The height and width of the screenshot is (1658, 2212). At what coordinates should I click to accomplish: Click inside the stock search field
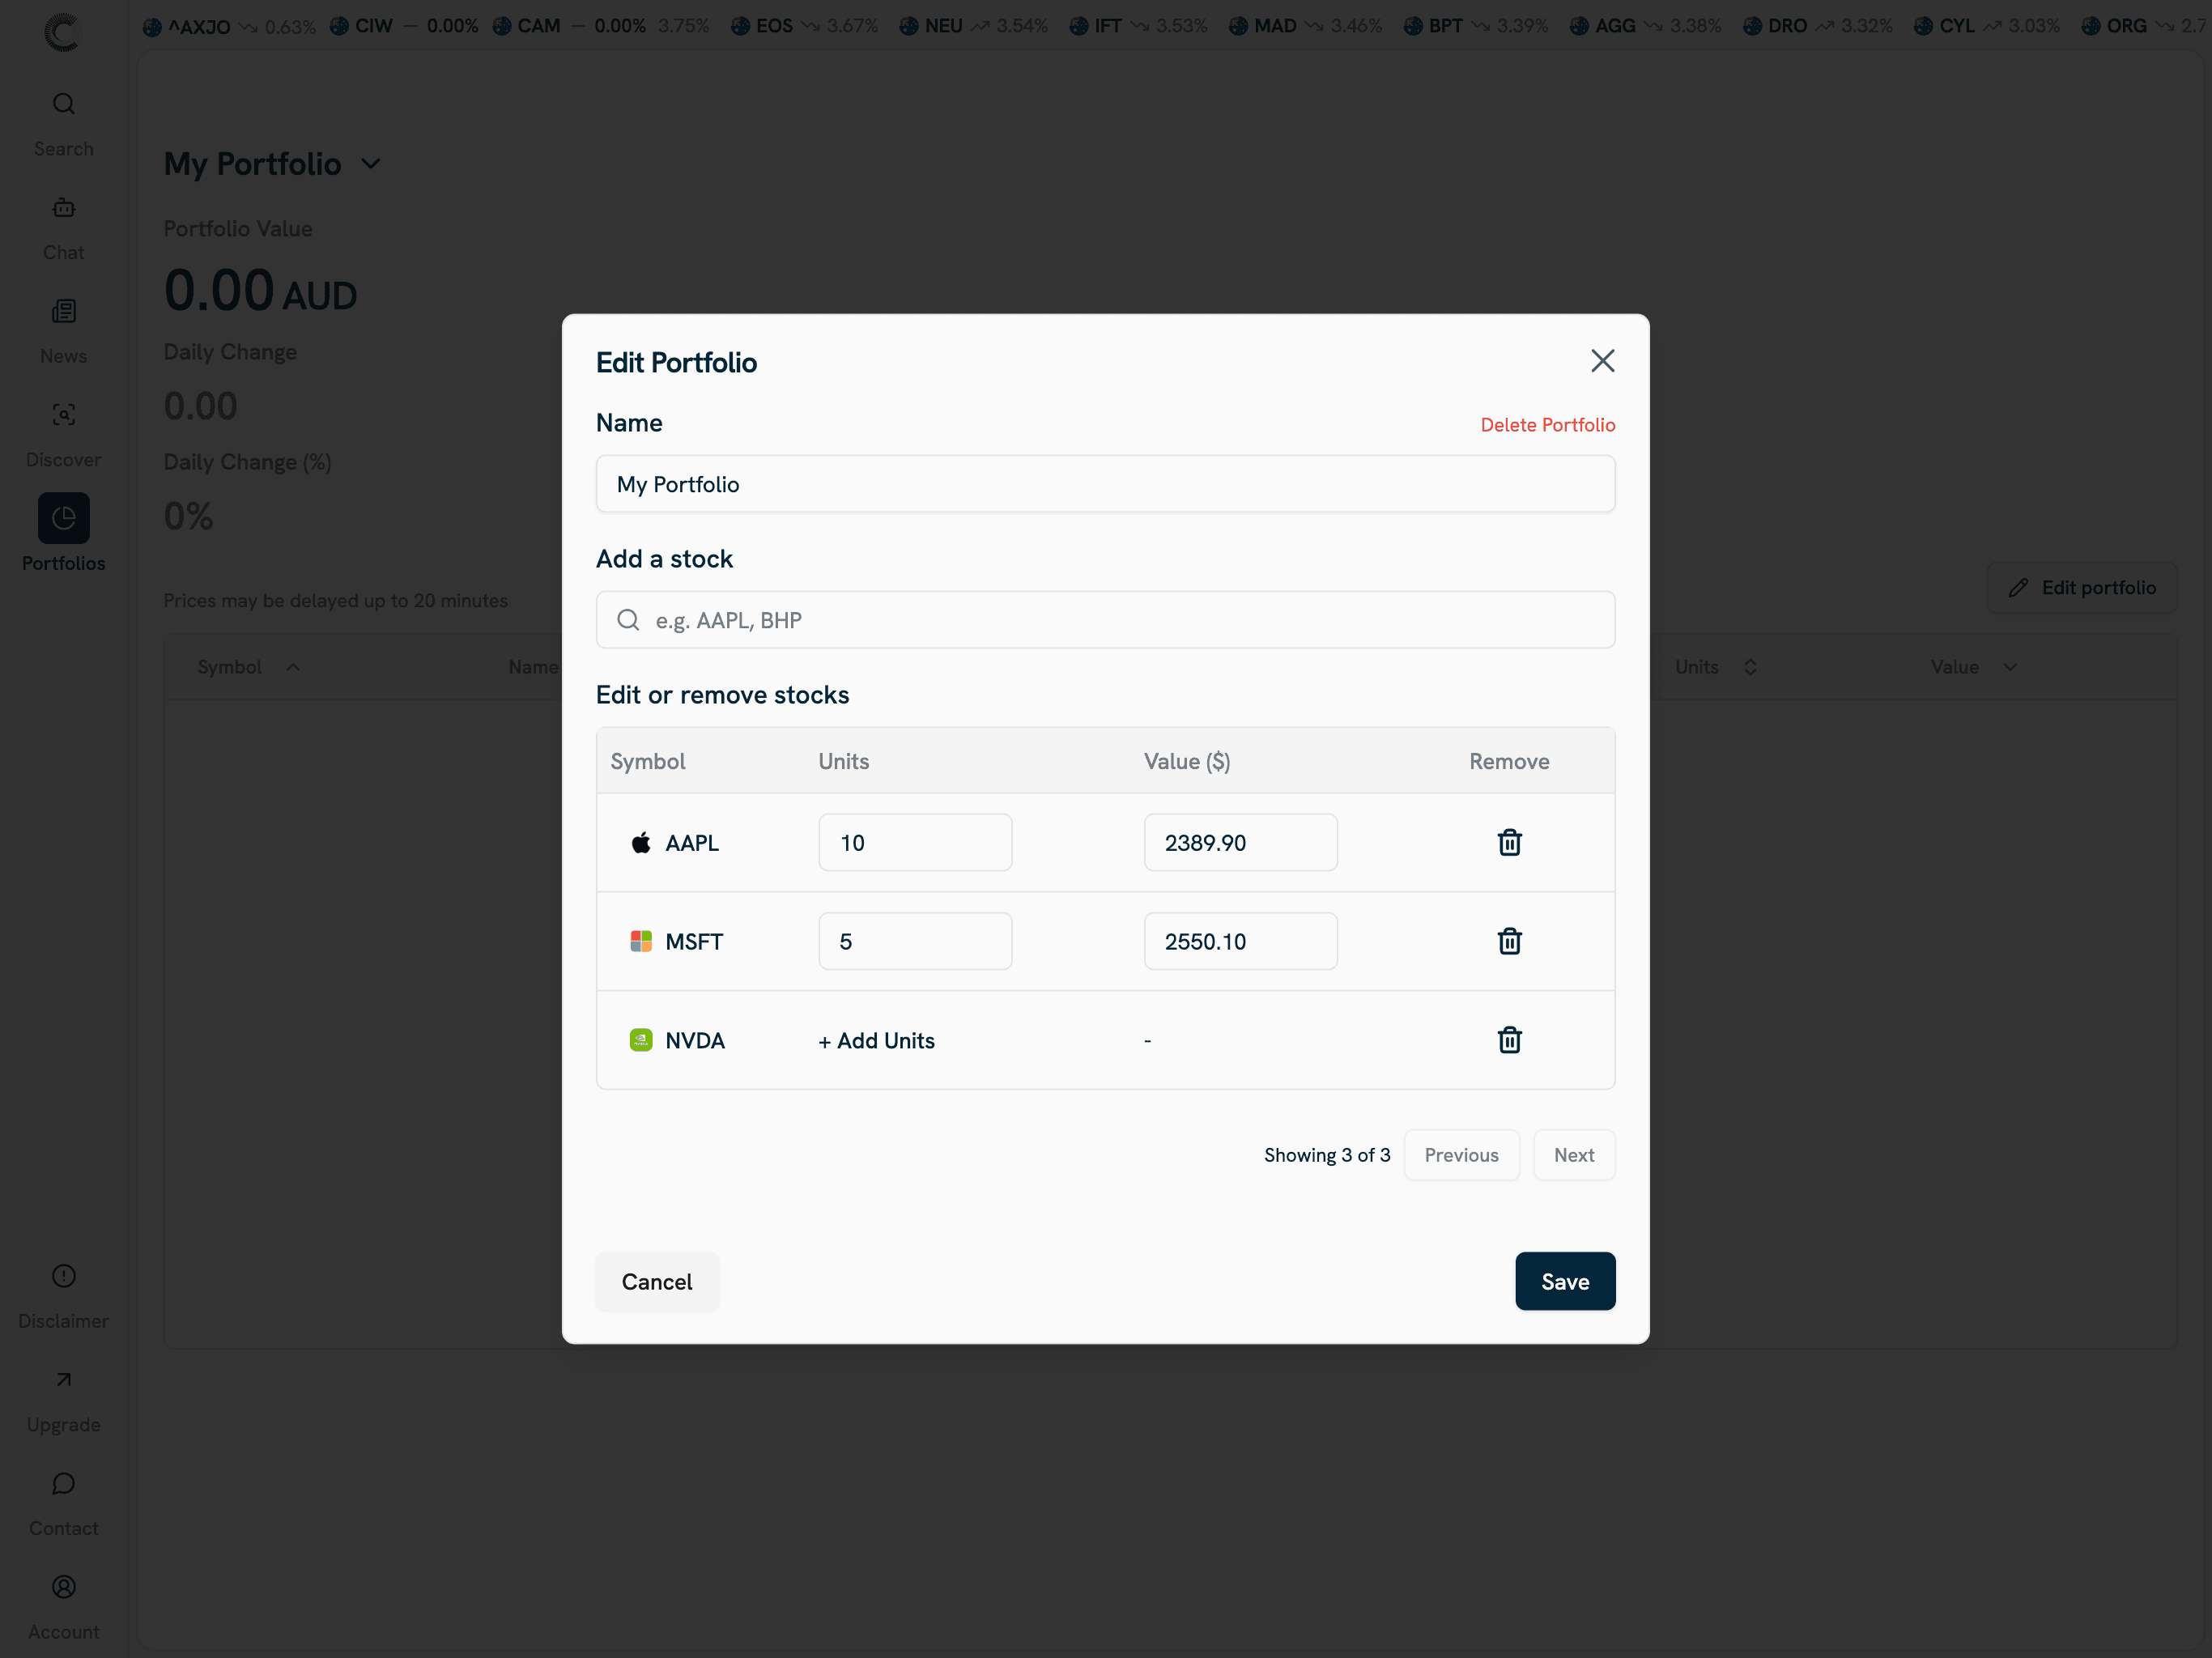(x=1104, y=619)
